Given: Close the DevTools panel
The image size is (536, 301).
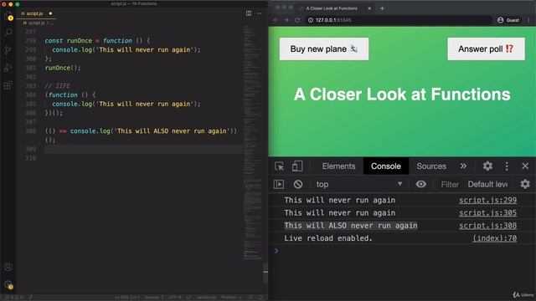Looking at the screenshot, I should point(525,166).
